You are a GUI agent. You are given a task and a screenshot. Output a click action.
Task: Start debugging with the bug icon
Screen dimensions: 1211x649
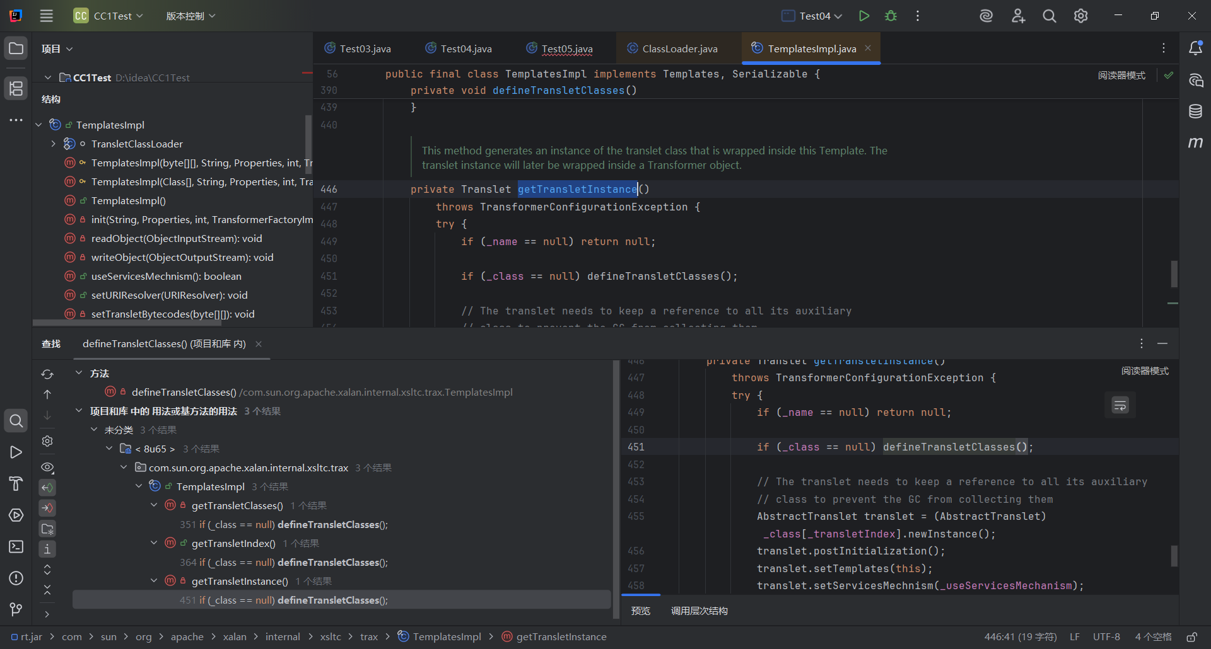click(891, 16)
